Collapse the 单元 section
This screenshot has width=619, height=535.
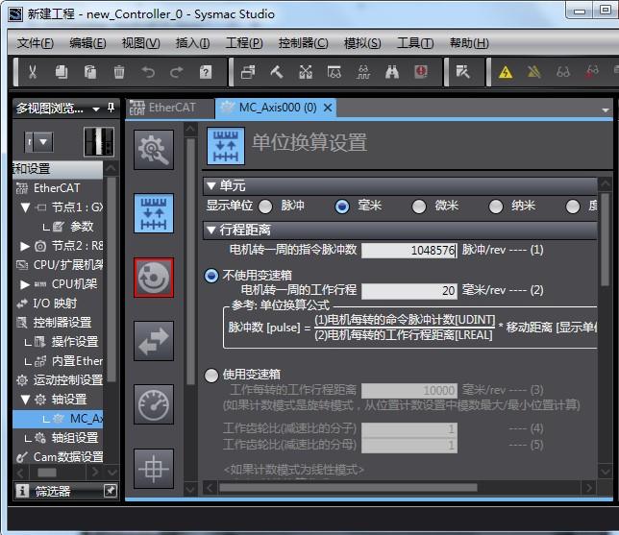point(211,185)
